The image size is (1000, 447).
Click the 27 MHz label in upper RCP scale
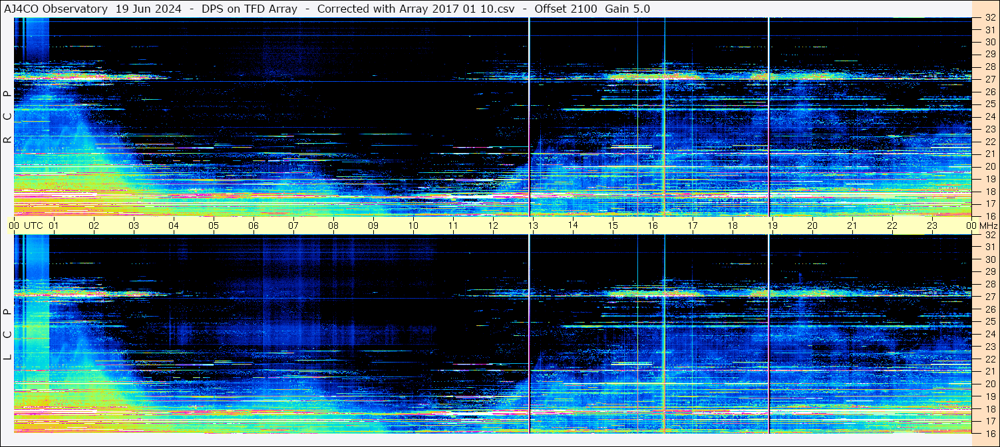(989, 79)
